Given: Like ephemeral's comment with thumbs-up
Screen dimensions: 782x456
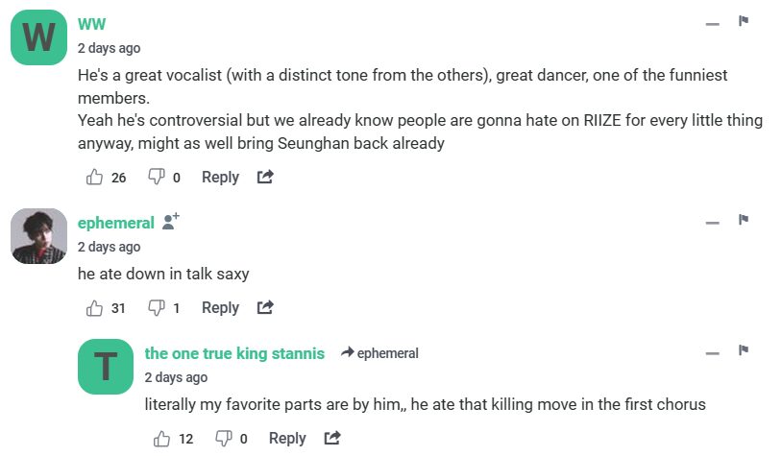Looking at the screenshot, I should click(x=94, y=307).
